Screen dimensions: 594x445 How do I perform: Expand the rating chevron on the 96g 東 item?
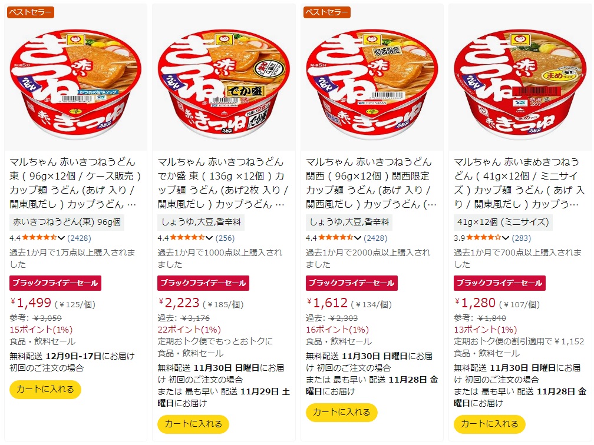pos(61,238)
